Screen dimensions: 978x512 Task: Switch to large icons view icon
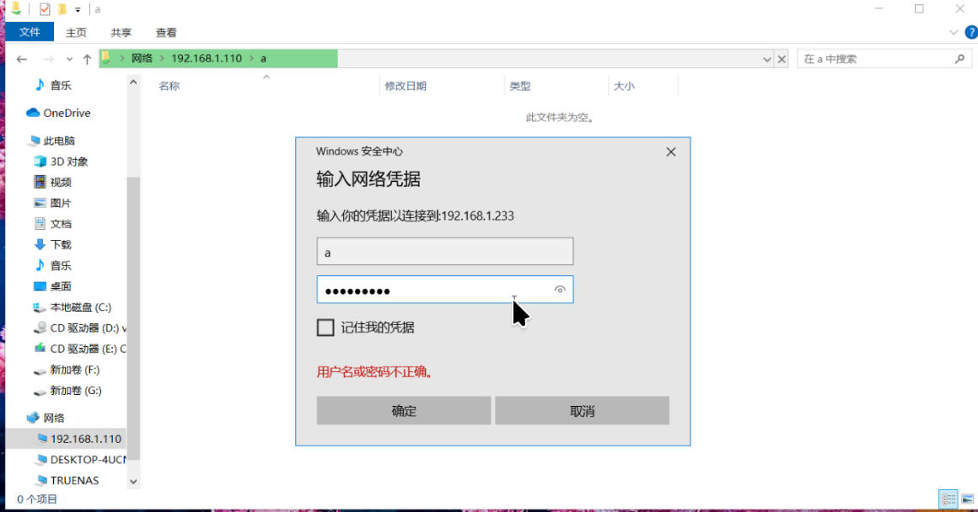point(968,499)
